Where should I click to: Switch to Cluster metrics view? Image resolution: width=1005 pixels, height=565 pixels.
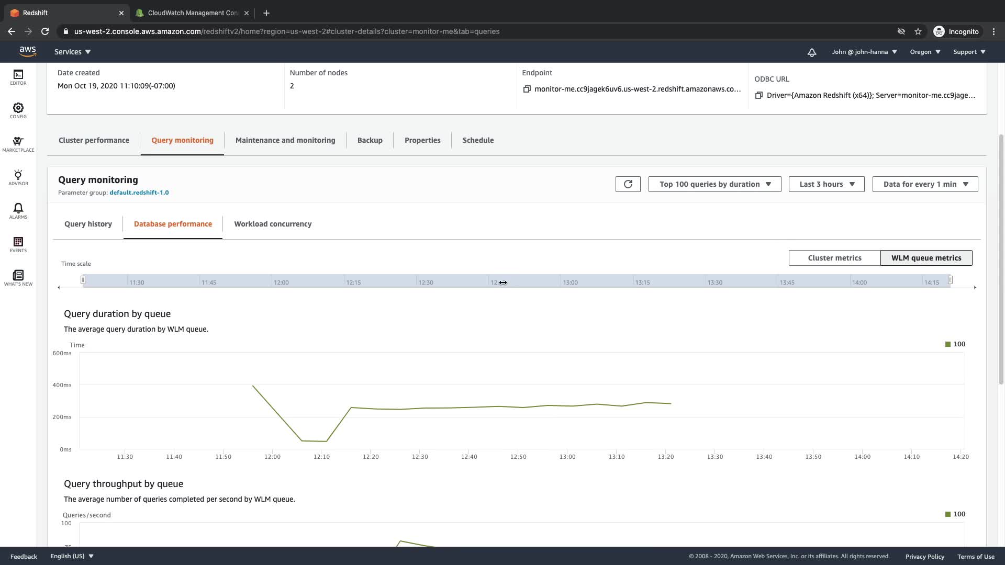tap(834, 258)
